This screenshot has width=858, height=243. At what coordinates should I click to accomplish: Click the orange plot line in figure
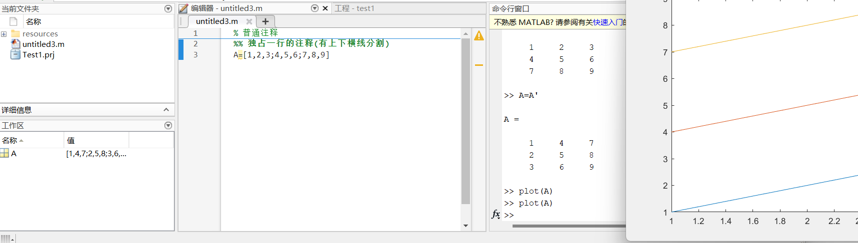pyautogui.click(x=765, y=113)
